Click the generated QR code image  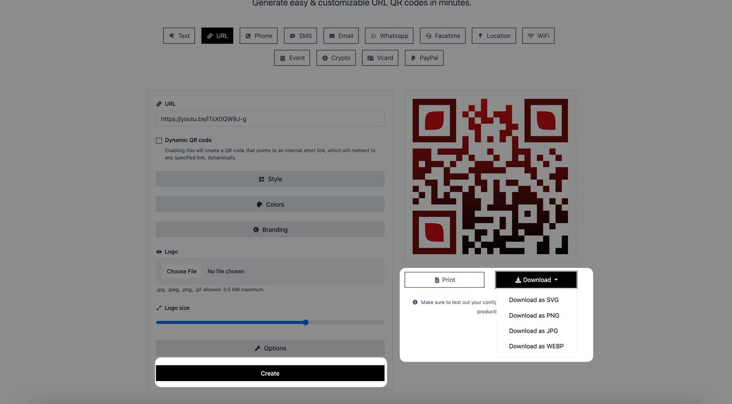tap(490, 176)
